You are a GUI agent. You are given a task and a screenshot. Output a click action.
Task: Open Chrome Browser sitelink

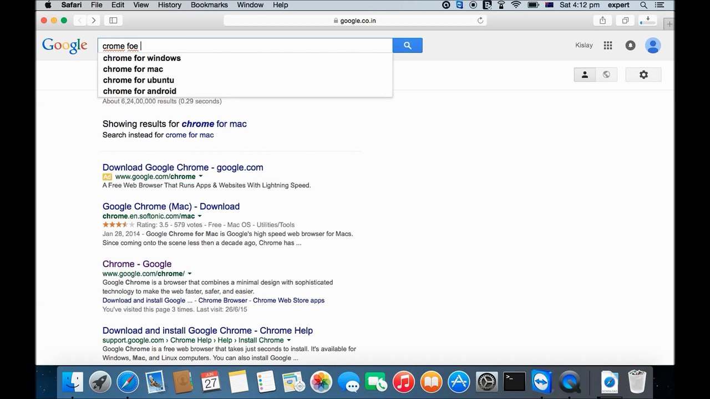coord(223,300)
